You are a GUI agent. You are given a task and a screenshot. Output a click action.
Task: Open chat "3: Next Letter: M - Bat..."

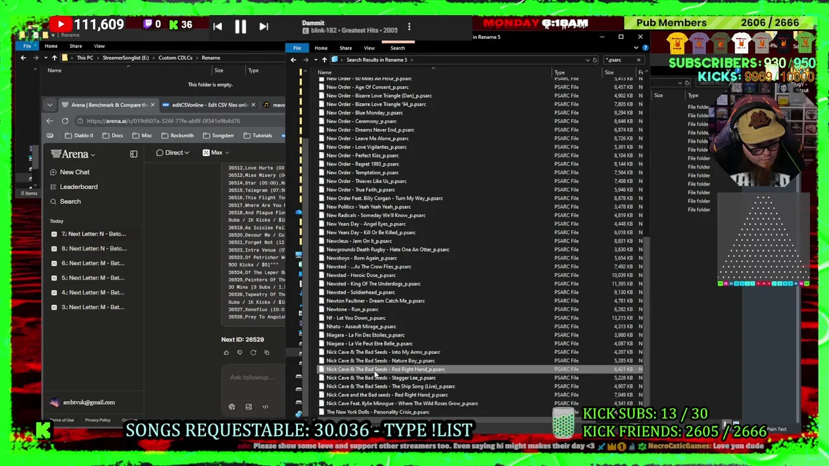[x=87, y=307]
